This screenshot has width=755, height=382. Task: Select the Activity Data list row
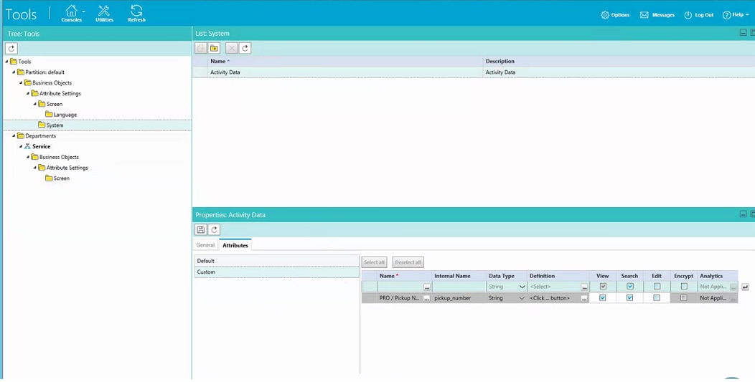coord(474,72)
